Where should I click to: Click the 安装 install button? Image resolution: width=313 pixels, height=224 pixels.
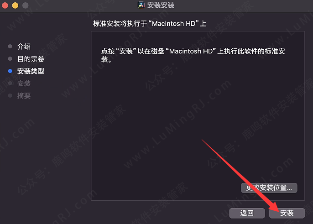(287, 213)
